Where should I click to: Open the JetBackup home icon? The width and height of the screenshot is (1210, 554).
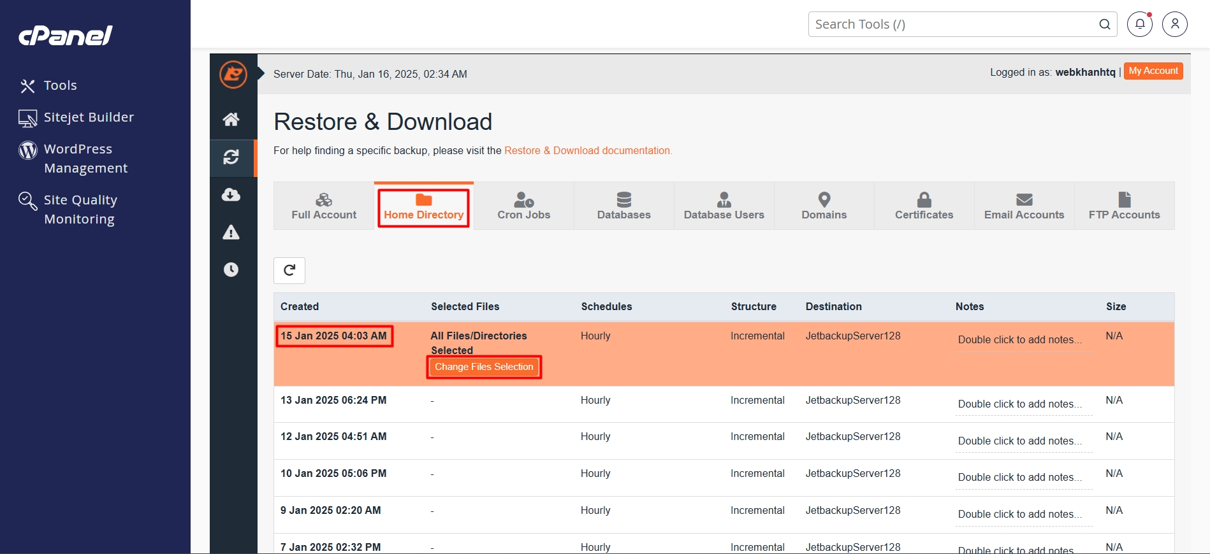[231, 119]
